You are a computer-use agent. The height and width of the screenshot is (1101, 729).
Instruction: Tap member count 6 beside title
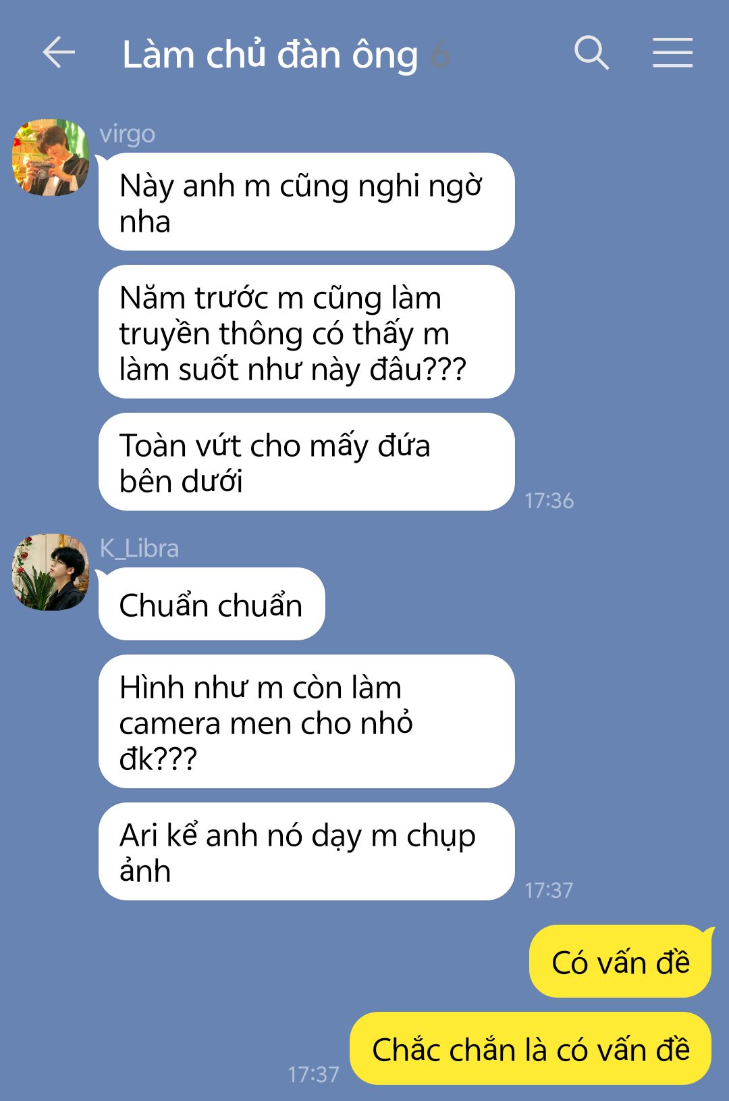440,55
